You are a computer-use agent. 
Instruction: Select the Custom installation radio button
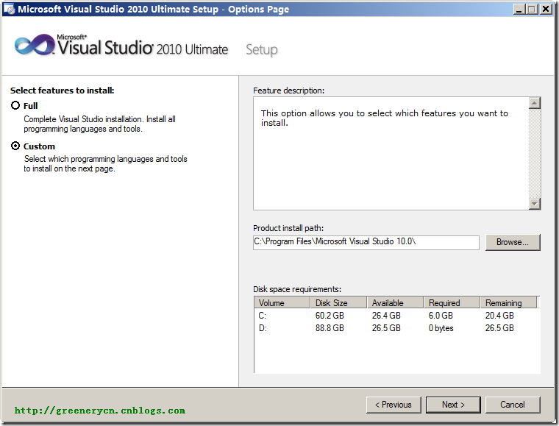tap(15, 146)
